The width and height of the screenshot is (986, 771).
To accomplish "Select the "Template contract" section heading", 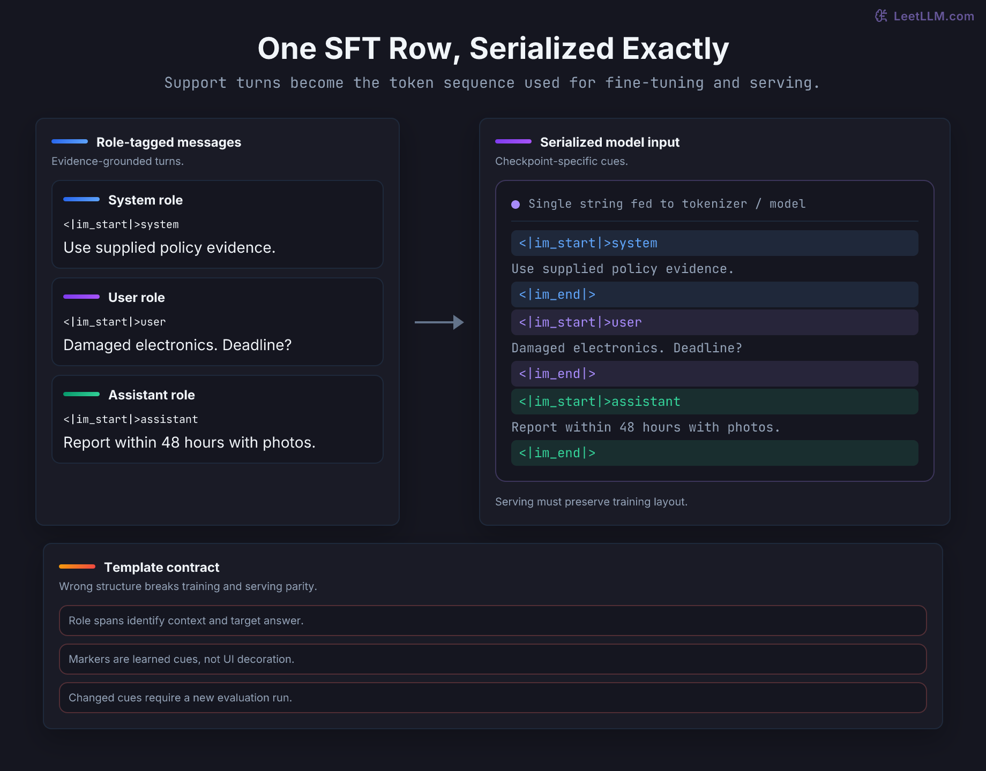I will coord(161,568).
